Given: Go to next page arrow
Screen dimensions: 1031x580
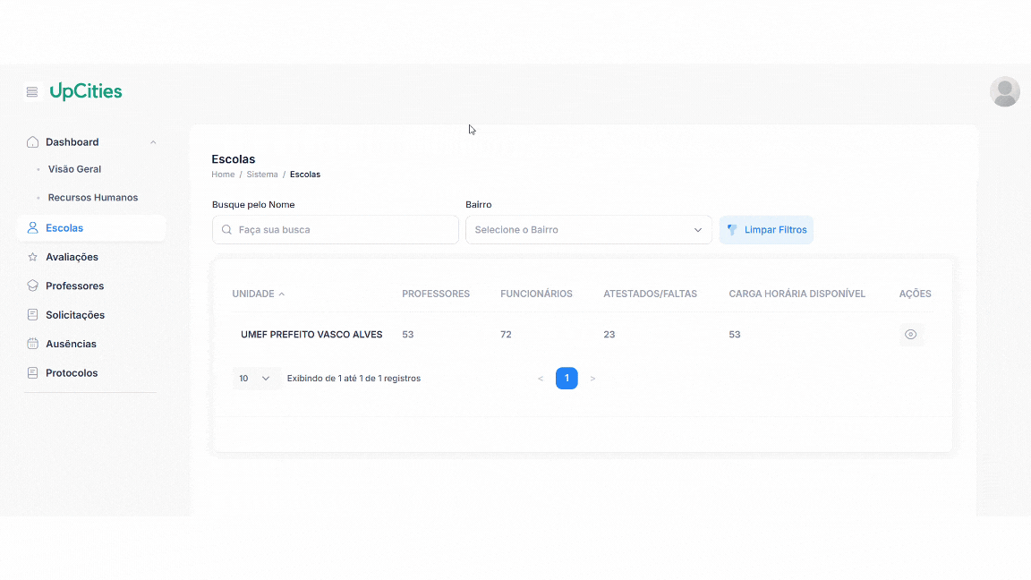Looking at the screenshot, I should point(592,378).
